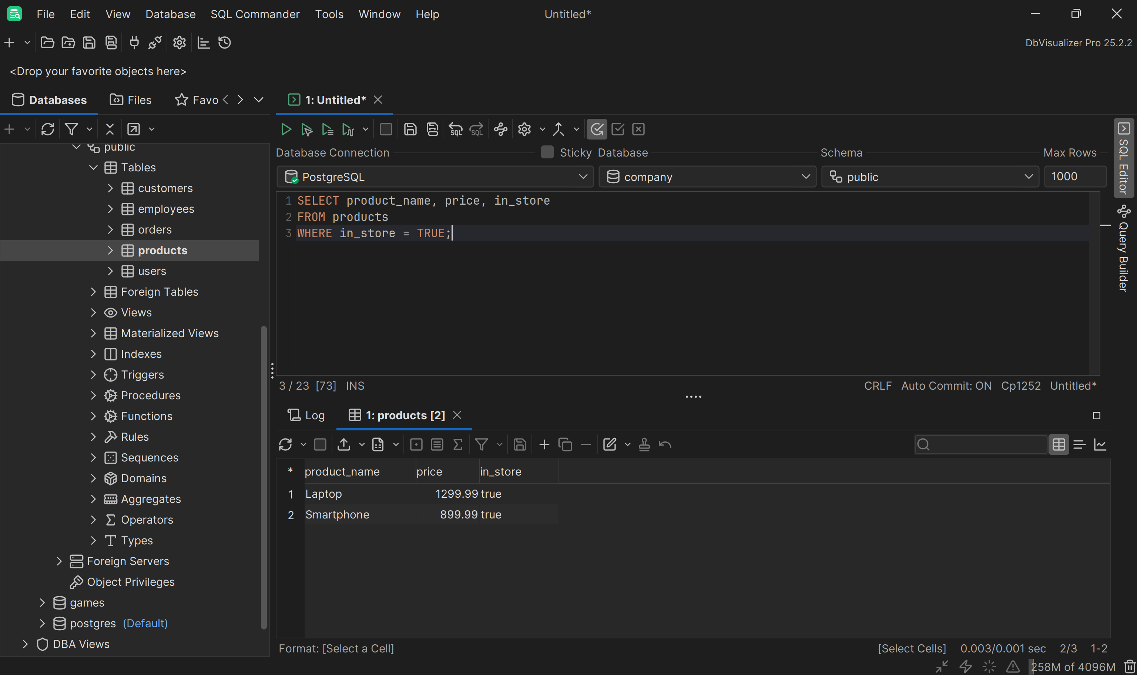Open the editor settings gear icon
This screenshot has width=1137, height=675.
[x=524, y=130]
